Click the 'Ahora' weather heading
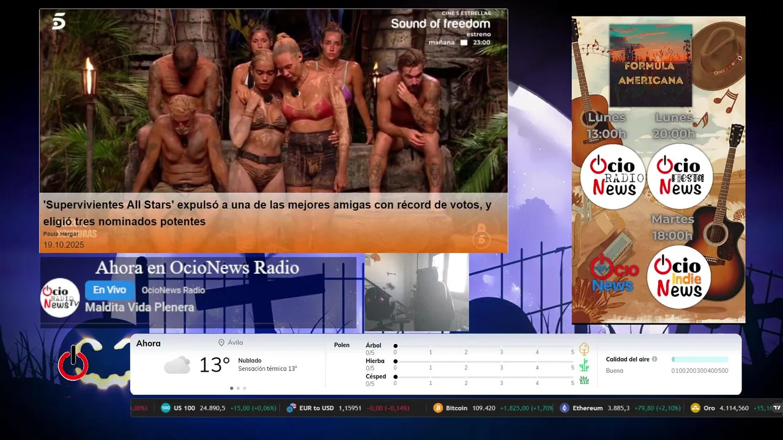This screenshot has height=440, width=783. tap(149, 343)
